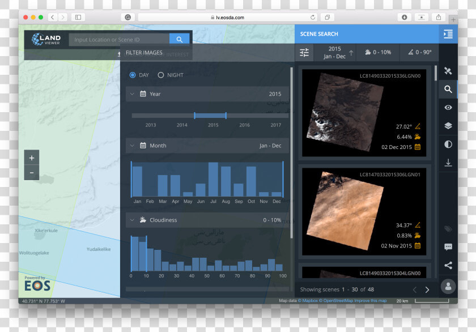Click the July bar in month histogram
Screen dimensions: 476x332
tap(213, 179)
